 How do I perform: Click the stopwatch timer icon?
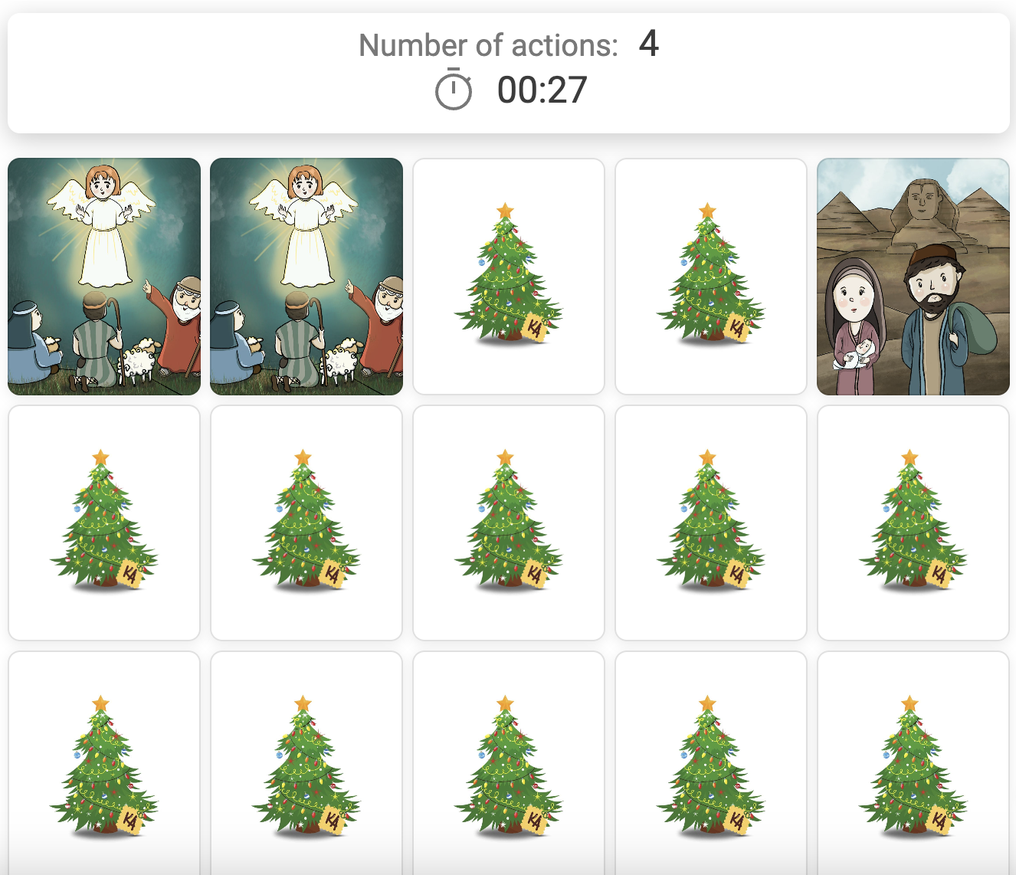pos(454,90)
